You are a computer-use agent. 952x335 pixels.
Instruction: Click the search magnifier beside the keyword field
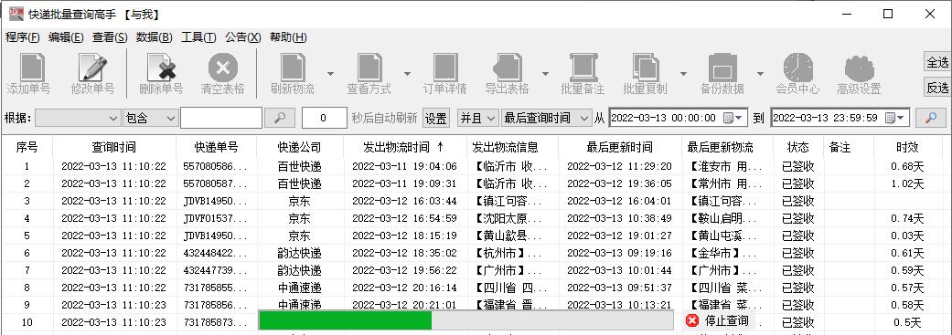tap(280, 118)
